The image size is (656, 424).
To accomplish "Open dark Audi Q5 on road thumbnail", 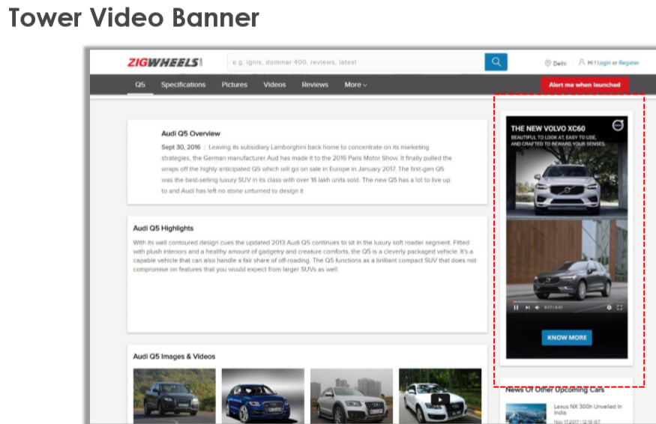I will point(175,396).
